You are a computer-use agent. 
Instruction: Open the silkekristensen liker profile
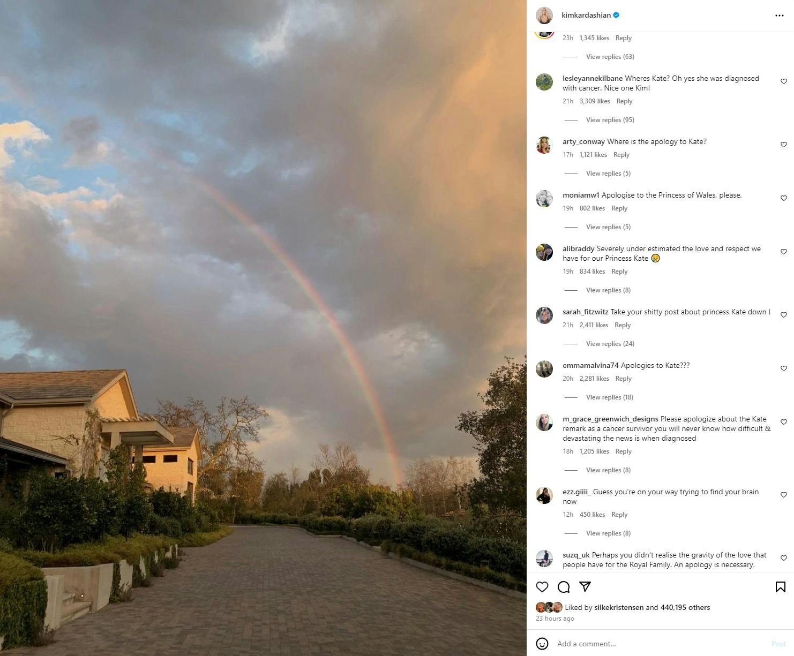click(619, 607)
